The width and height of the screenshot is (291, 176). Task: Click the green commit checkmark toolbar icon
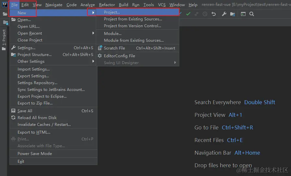(188, 14)
